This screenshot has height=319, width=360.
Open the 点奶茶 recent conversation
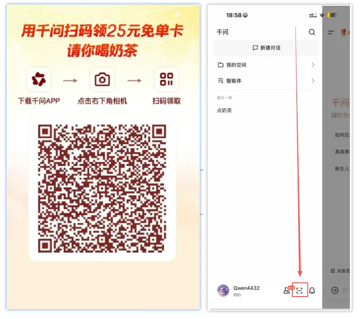point(224,111)
